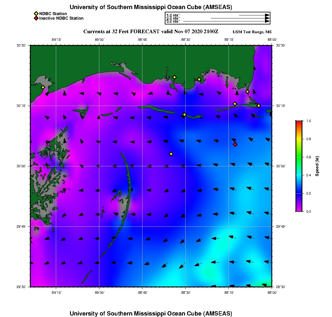The width and height of the screenshot is (332, 317).
Task: Click the red top of the speed color bar
Action: point(299,123)
